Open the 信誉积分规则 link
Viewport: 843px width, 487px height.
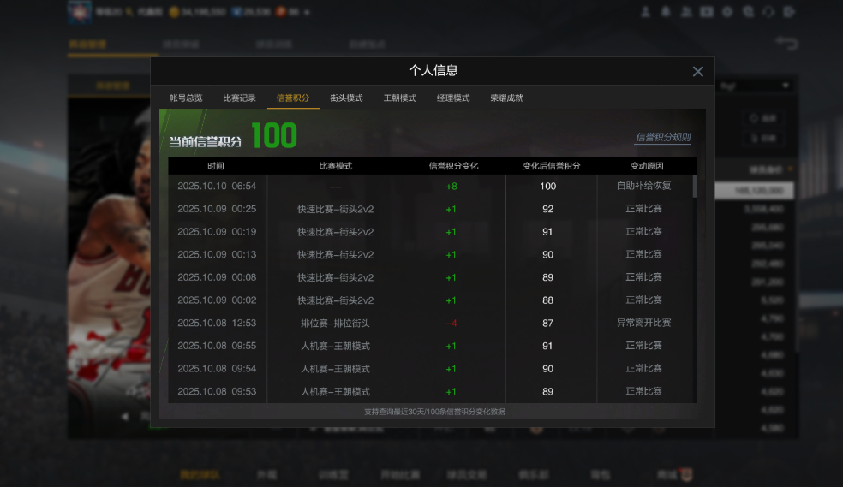click(x=663, y=137)
